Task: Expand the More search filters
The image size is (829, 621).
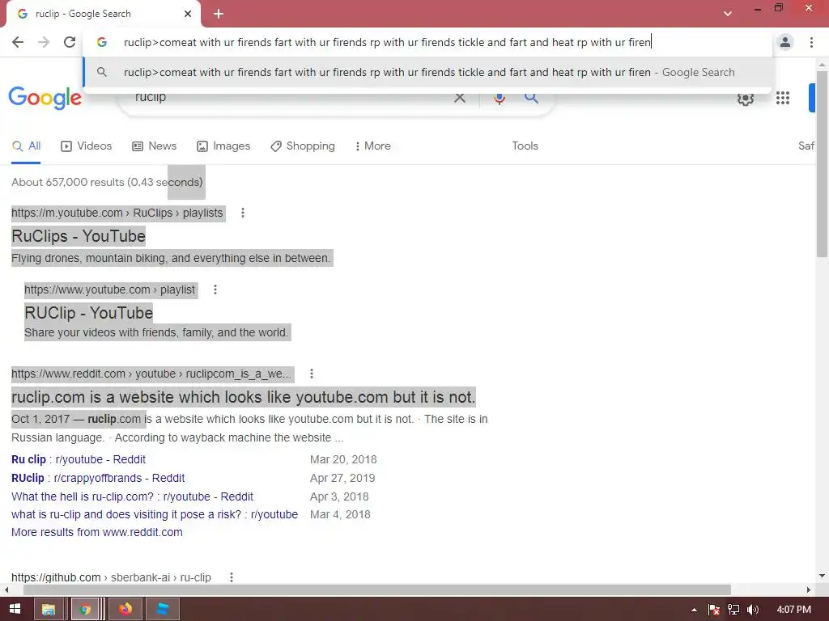Action: click(372, 146)
